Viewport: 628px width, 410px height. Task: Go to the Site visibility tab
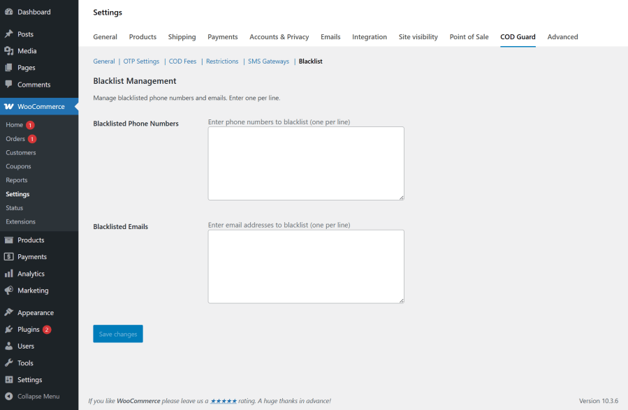click(418, 37)
